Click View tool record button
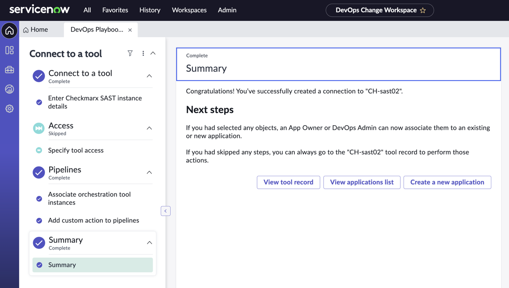Image resolution: width=509 pixels, height=288 pixels. click(x=288, y=182)
